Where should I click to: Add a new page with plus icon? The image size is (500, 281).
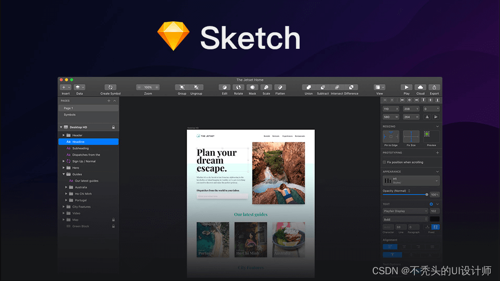(x=109, y=101)
